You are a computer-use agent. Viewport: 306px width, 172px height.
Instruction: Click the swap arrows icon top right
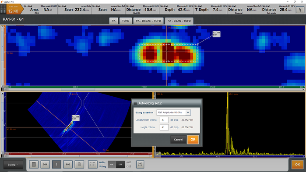coord(300,10)
